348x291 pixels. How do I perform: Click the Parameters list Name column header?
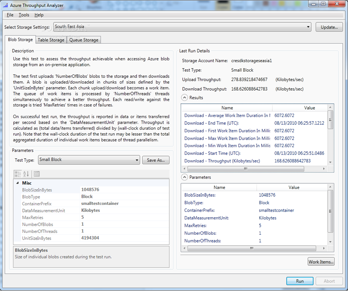(x=219, y=187)
